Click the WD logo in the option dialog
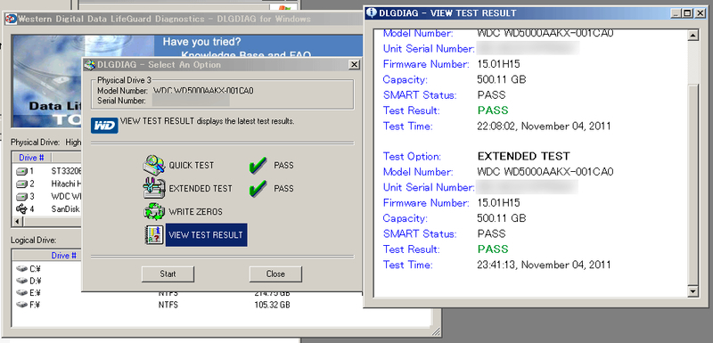 click(x=104, y=126)
